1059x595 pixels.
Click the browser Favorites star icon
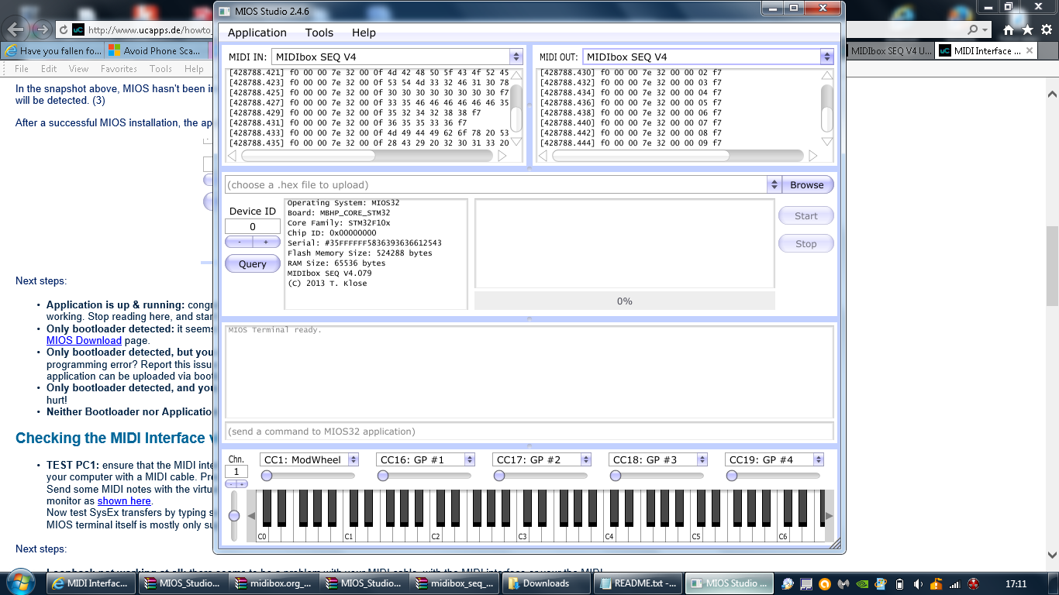[1027, 29]
